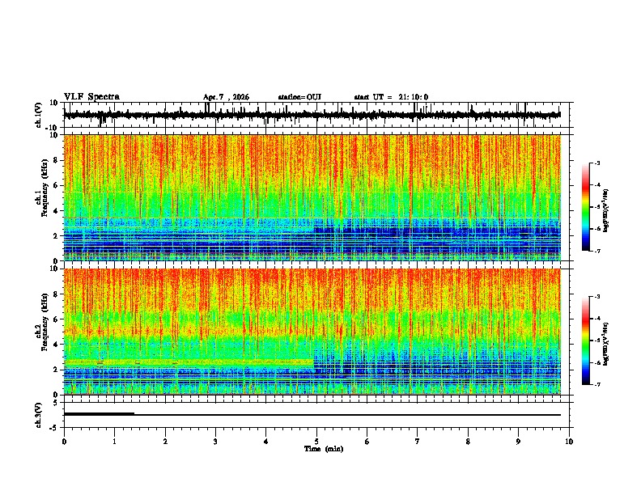Click the ch.2 color scale log(PSD) label
641x495 pixels.
(x=606, y=344)
